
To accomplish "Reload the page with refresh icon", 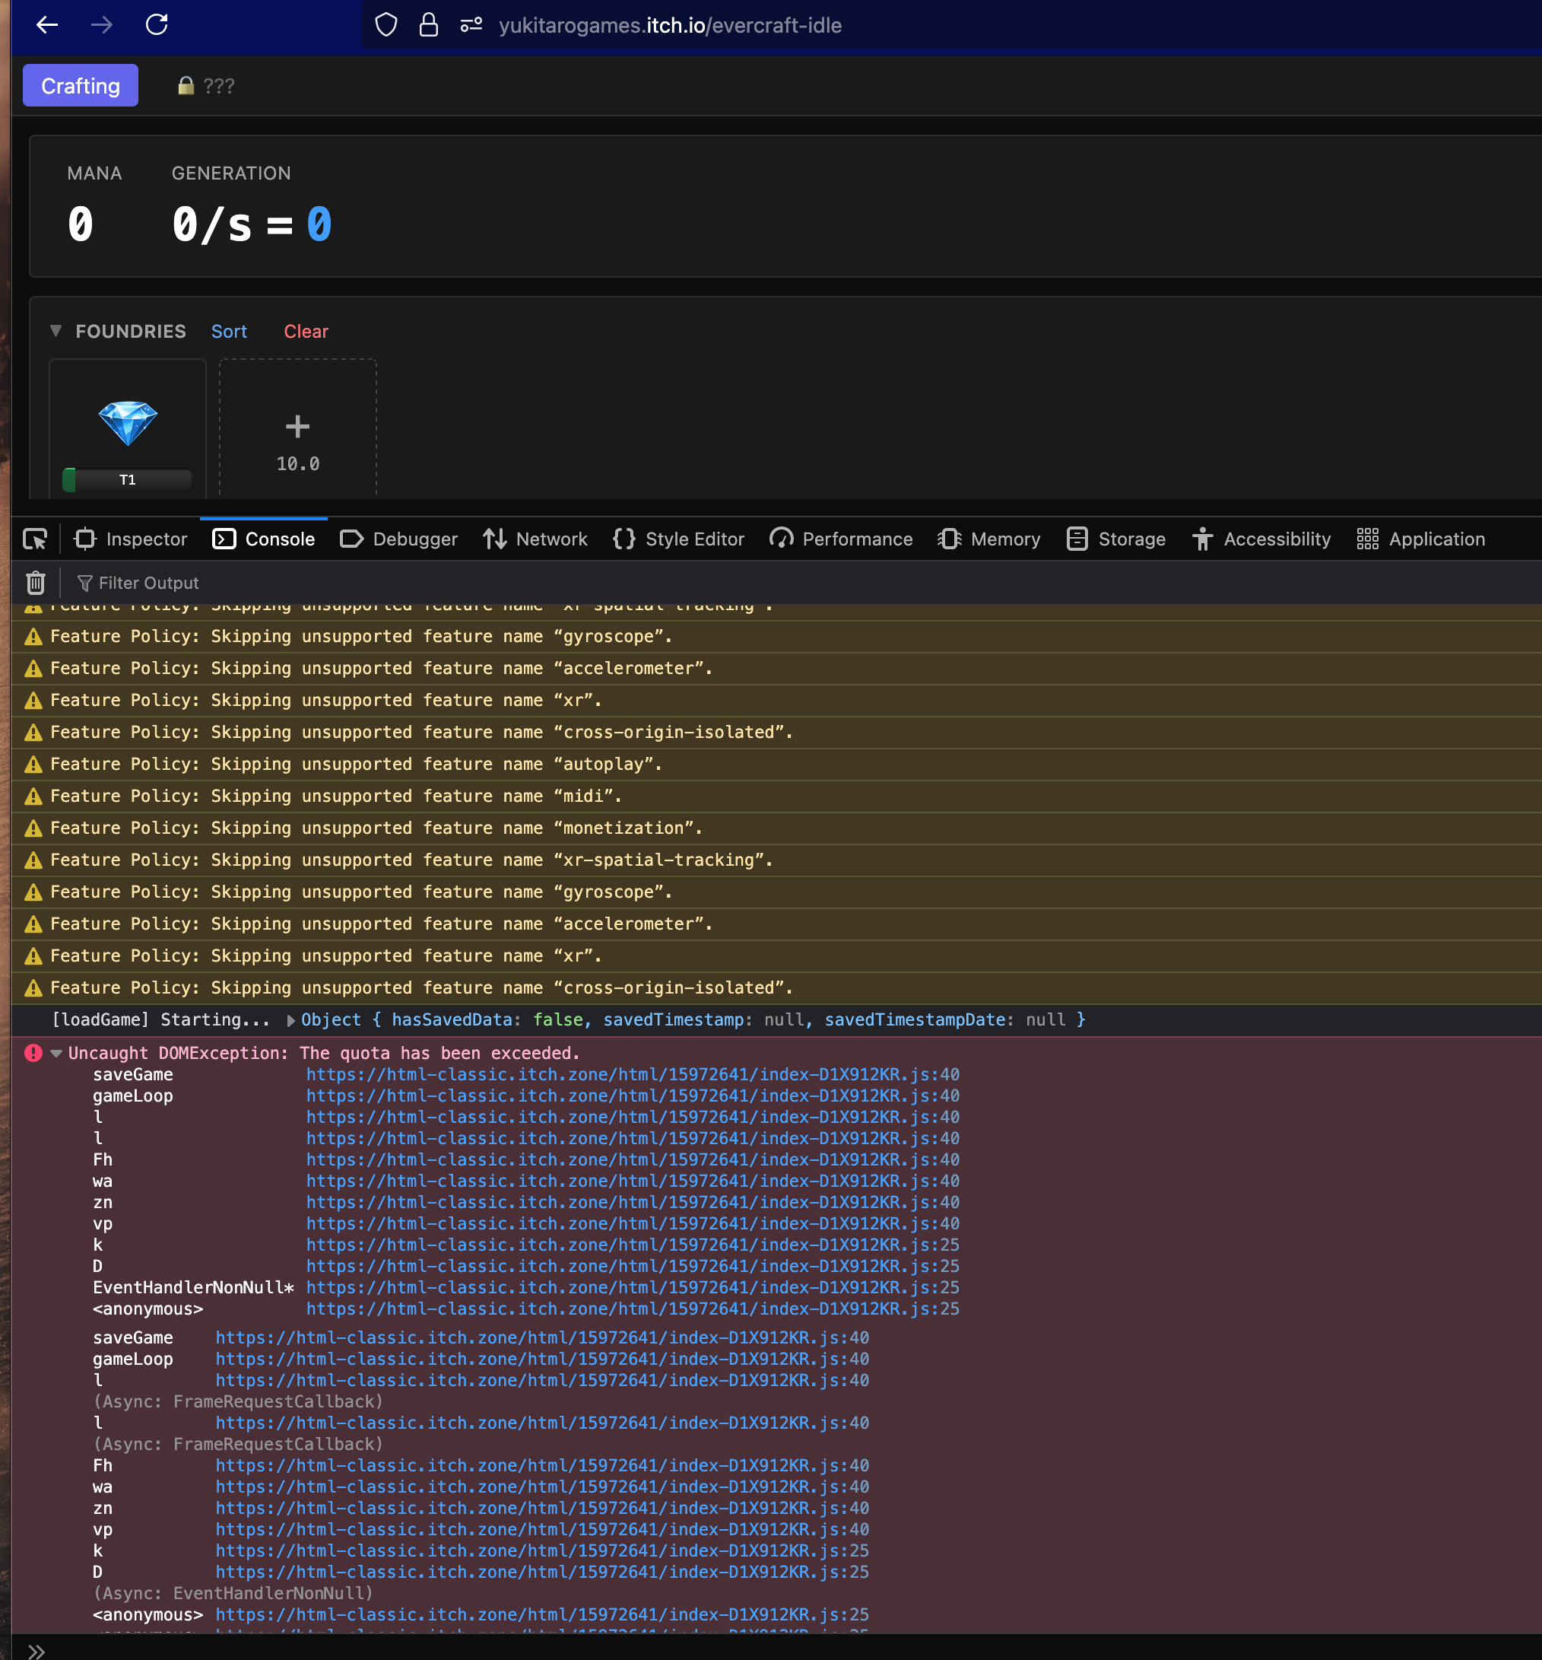I will coord(157,25).
